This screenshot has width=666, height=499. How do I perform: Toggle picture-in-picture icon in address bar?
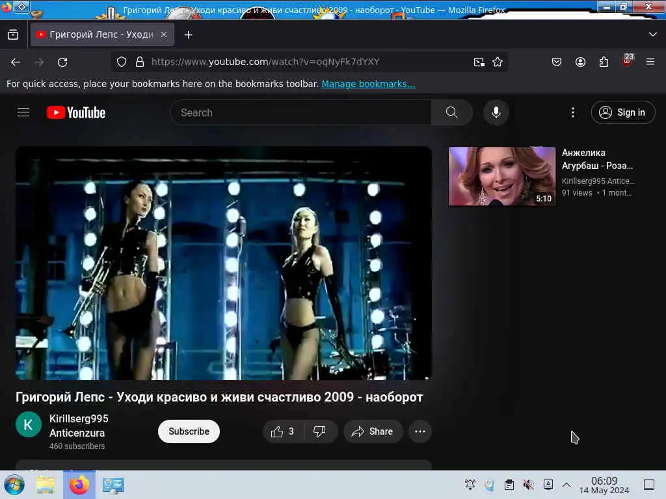tap(479, 62)
